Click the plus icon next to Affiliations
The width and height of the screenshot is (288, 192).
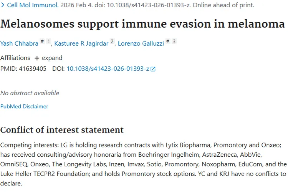tap(37, 58)
